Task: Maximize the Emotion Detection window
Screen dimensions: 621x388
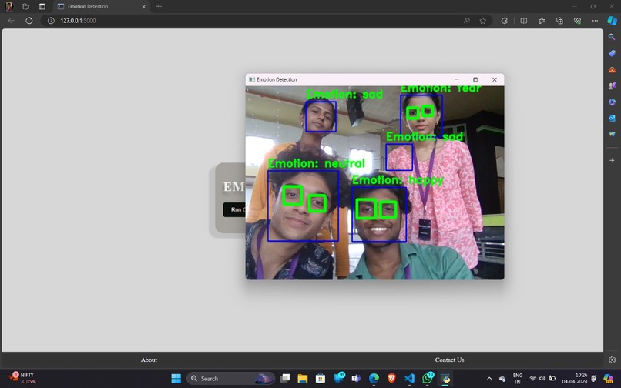Action: pos(475,79)
